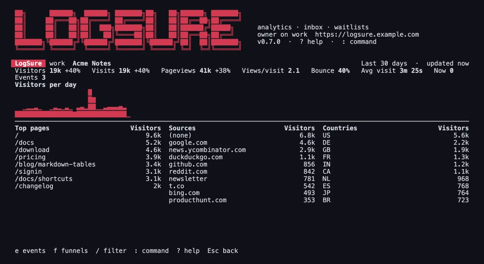Select the (none) source row

pyautogui.click(x=242, y=135)
